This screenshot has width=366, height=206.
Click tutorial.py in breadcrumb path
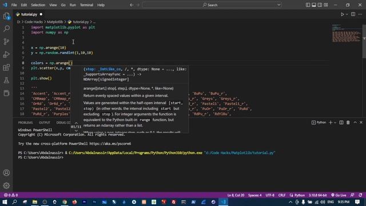pyautogui.click(x=81, y=22)
